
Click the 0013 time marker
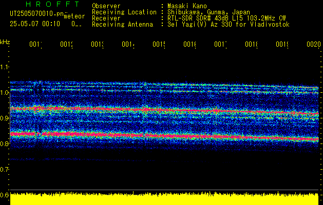tap(97, 45)
